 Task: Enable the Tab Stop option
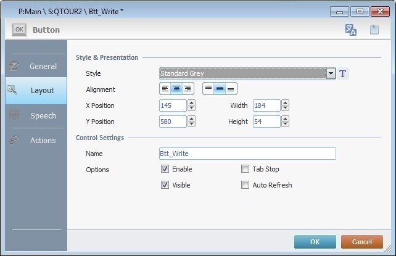(x=245, y=169)
